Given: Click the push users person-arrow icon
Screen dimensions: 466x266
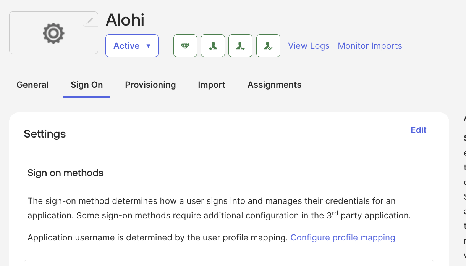Looking at the screenshot, I should click(x=240, y=46).
